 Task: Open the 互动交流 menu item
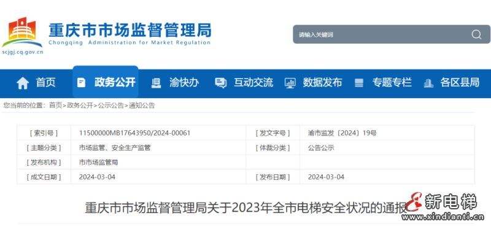(253, 83)
